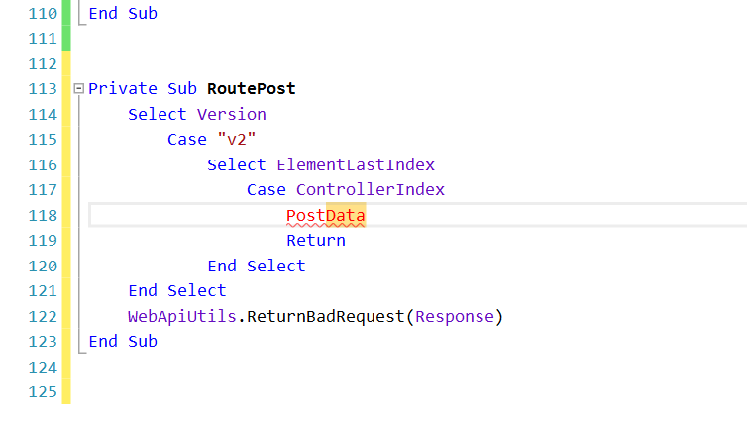Click the Version variable on line 114
Image resolution: width=747 pixels, height=428 pixels.
pos(231,114)
